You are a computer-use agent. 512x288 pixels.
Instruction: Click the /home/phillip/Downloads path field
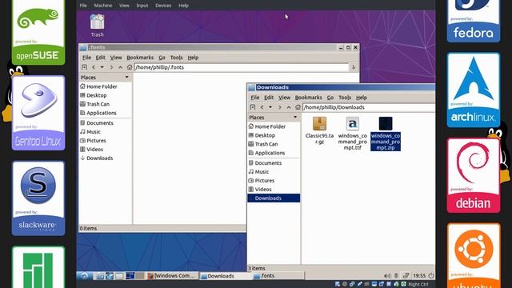[369, 107]
